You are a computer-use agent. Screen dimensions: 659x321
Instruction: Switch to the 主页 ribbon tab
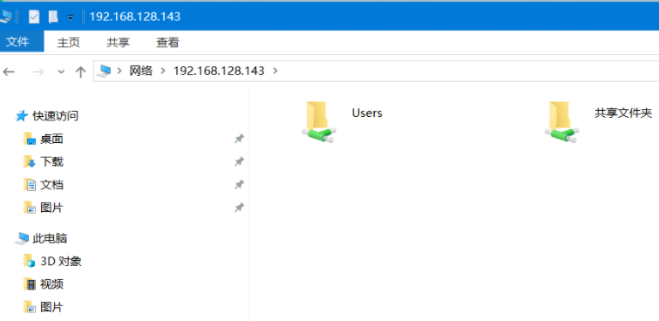click(69, 43)
